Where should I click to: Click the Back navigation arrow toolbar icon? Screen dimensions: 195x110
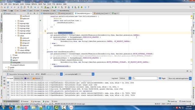tap(35, 7)
